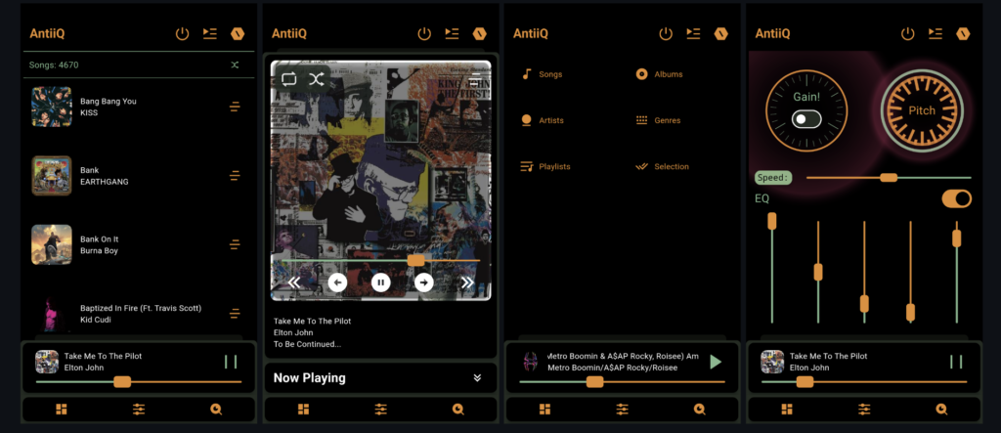1001x433 pixels.
Task: Select the EARTHGANG Bank album thumbnail
Action: pos(52,176)
